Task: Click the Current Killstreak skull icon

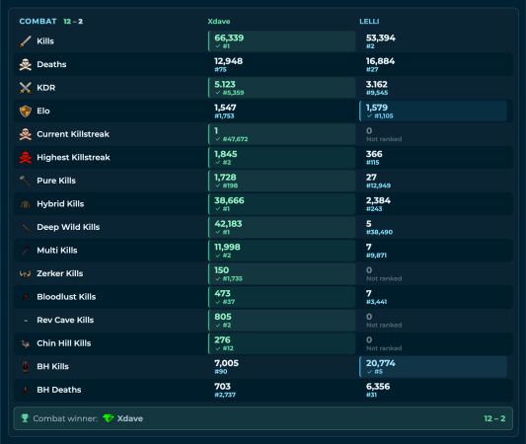Action: point(25,134)
